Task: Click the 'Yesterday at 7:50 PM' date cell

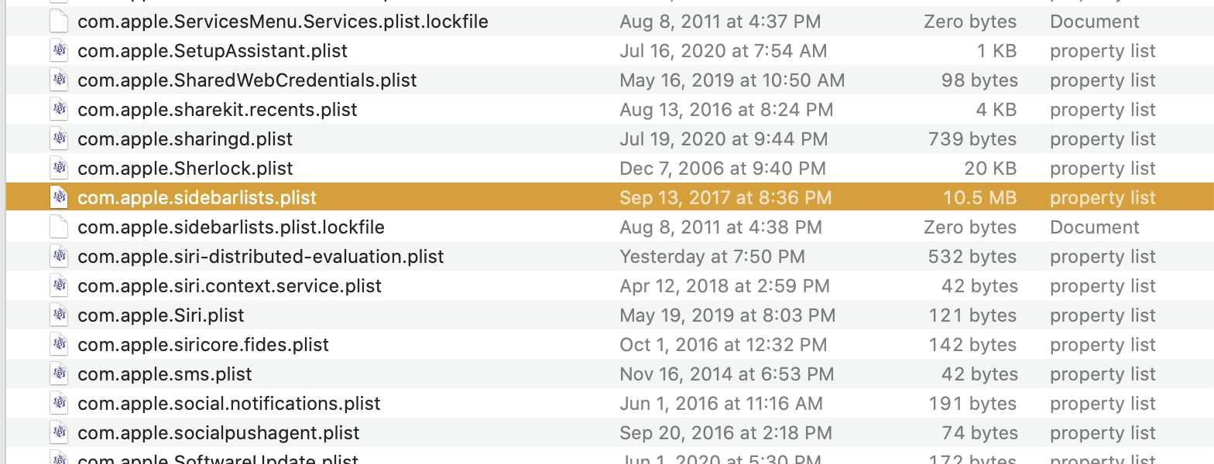Action: (x=712, y=257)
